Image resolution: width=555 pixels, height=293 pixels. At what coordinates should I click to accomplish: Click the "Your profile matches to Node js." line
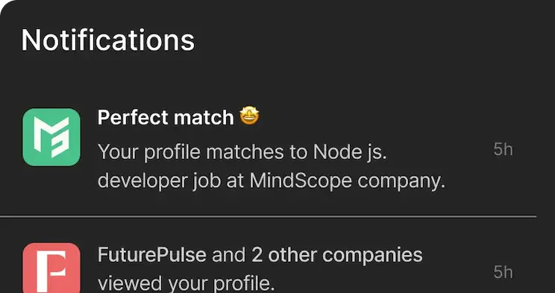point(242,152)
